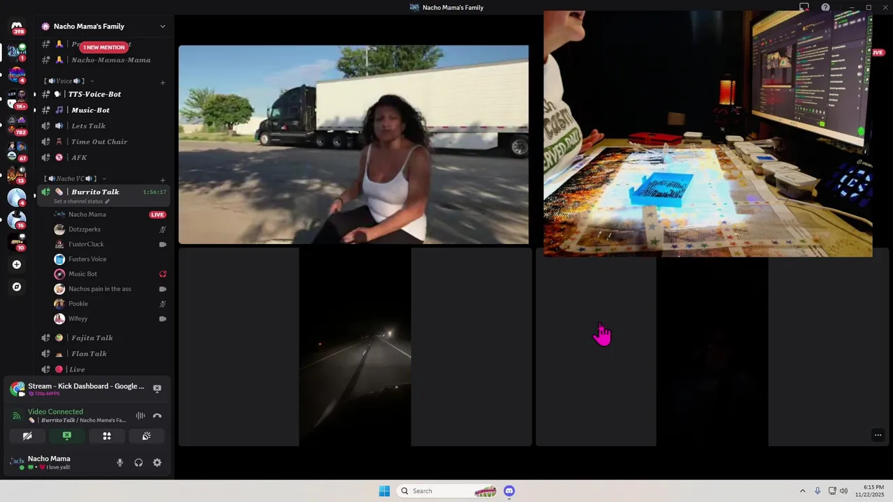Image resolution: width=893 pixels, height=502 pixels.
Task: Open the Music-Bot text channel
Action: click(103, 110)
